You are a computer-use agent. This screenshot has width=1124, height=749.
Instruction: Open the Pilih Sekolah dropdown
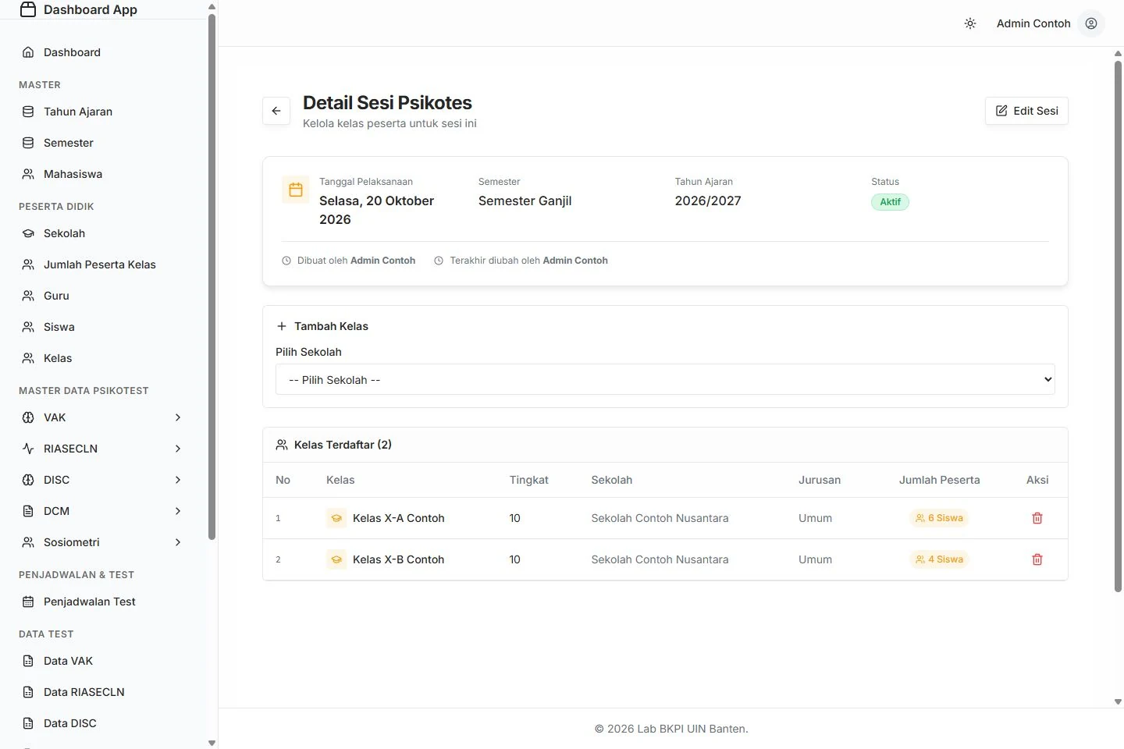tap(665, 380)
